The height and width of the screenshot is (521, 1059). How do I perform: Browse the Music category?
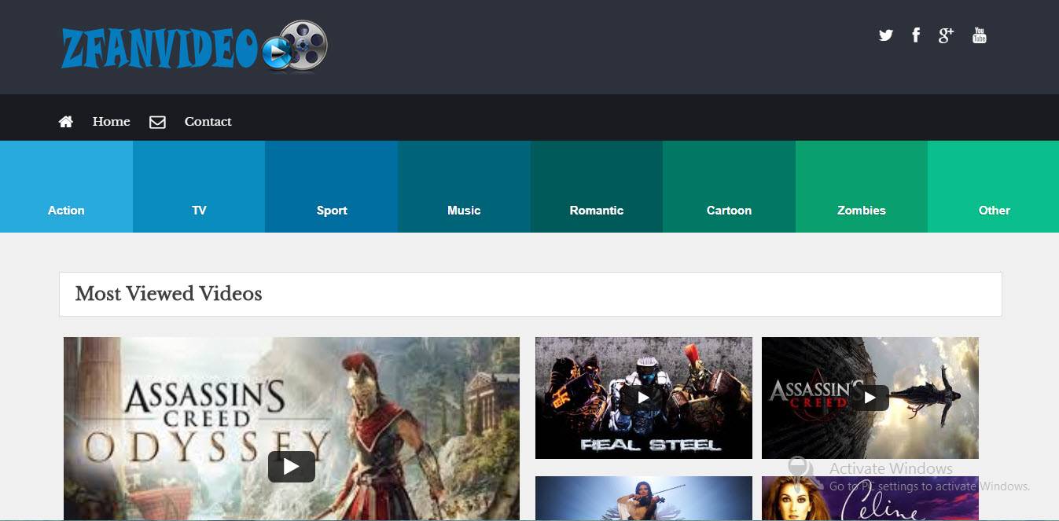(x=464, y=187)
